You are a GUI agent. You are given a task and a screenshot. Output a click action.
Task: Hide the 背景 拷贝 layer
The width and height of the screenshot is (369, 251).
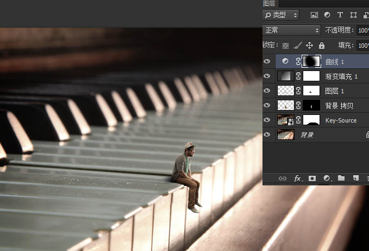[x=267, y=105]
